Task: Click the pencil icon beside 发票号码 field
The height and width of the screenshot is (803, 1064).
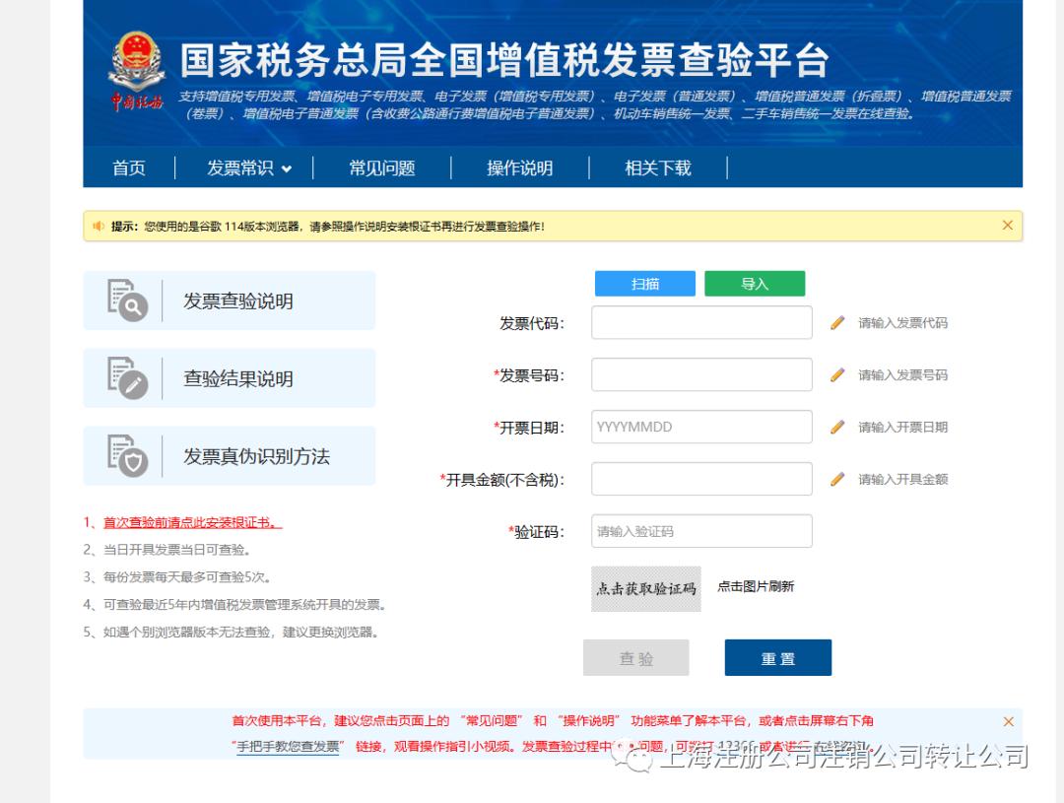Action: tap(836, 374)
